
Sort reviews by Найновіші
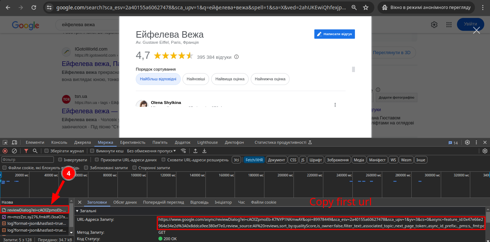coord(196,79)
